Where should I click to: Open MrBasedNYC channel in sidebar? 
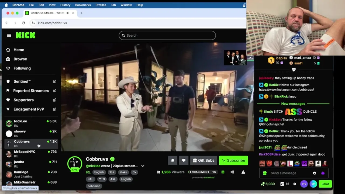coord(31,154)
